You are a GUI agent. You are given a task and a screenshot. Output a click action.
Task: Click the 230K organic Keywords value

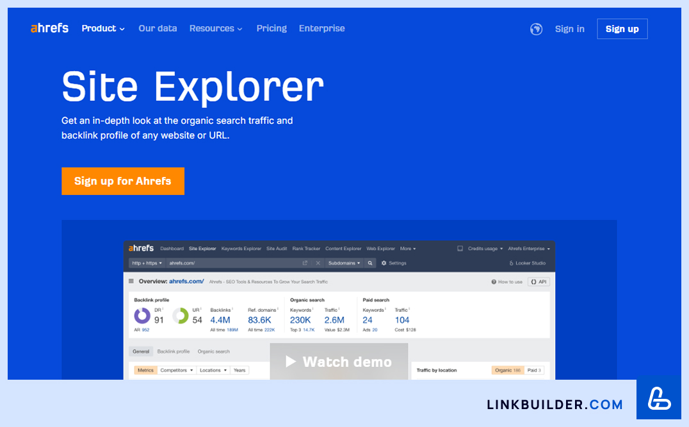point(300,320)
